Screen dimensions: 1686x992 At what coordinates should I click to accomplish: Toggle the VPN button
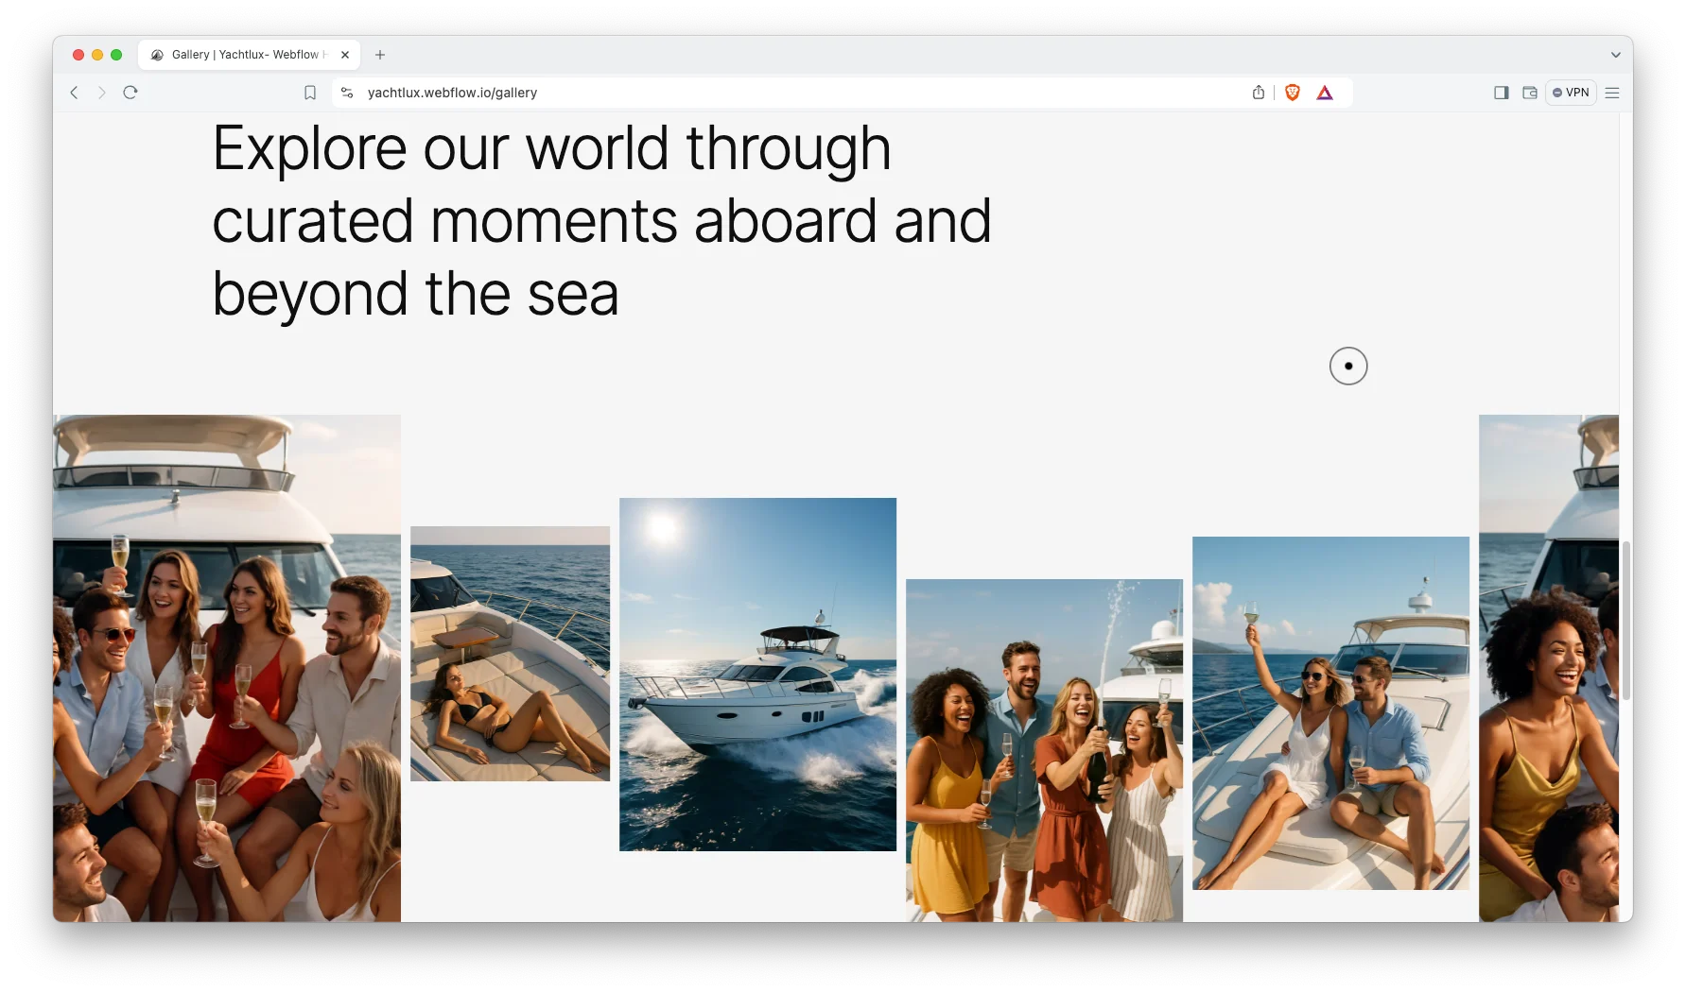point(1571,93)
